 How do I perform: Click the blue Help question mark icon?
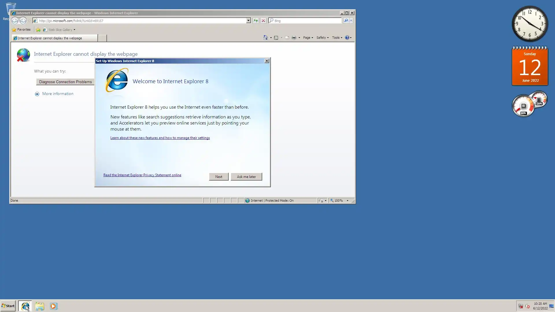tap(347, 38)
